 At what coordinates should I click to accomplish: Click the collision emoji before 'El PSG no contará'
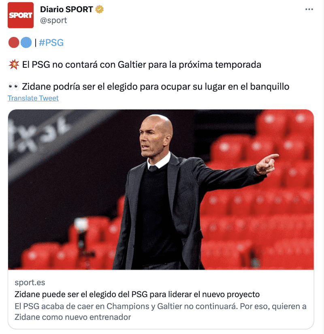[x=14, y=64]
